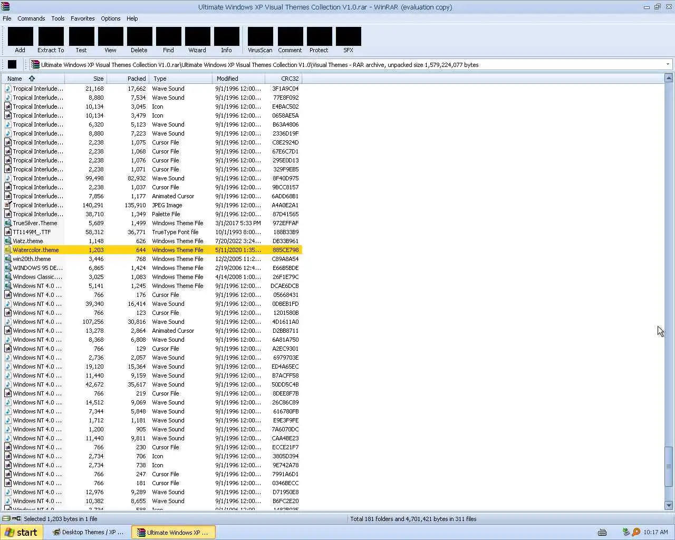
Task: Sort files by Packed column header
Action: click(128, 79)
